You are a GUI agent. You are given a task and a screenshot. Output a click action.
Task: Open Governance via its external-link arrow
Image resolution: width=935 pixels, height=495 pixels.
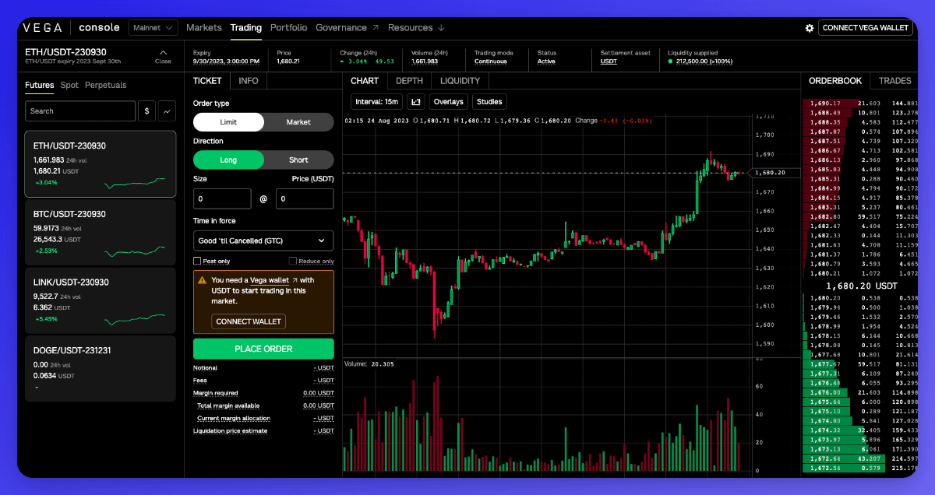tap(375, 28)
